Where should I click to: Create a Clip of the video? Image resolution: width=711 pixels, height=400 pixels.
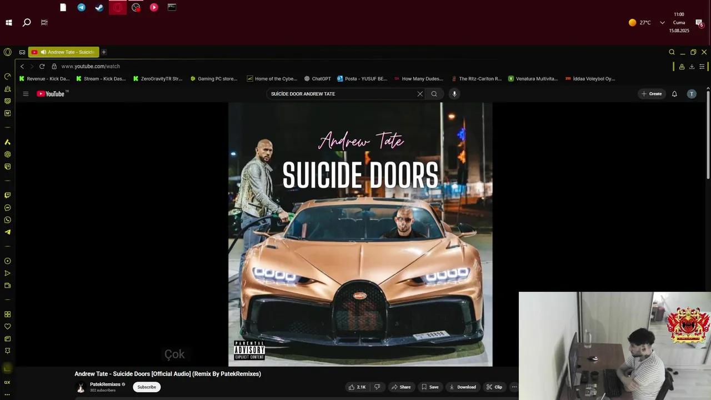[494, 387]
